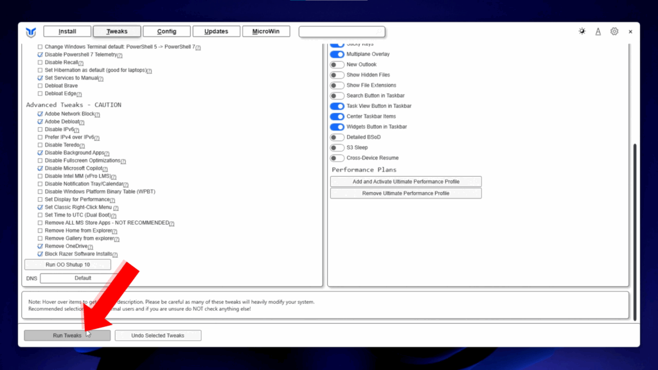This screenshot has height=370, width=658.
Task: Enable the Show File Extensions toggle
Action: click(337, 85)
